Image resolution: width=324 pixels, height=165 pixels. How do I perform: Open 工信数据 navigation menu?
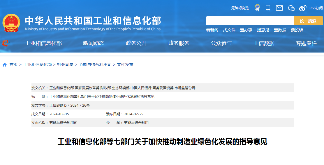click(264, 43)
